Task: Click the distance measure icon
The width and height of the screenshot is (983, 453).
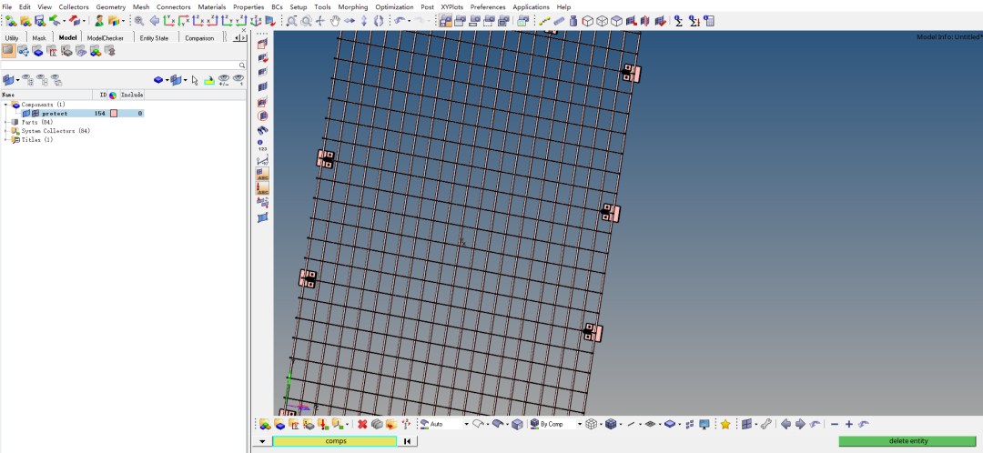Action: (x=545, y=21)
